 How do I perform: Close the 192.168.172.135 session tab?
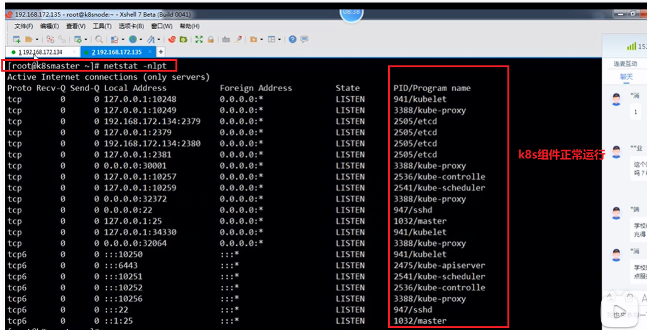(150, 52)
